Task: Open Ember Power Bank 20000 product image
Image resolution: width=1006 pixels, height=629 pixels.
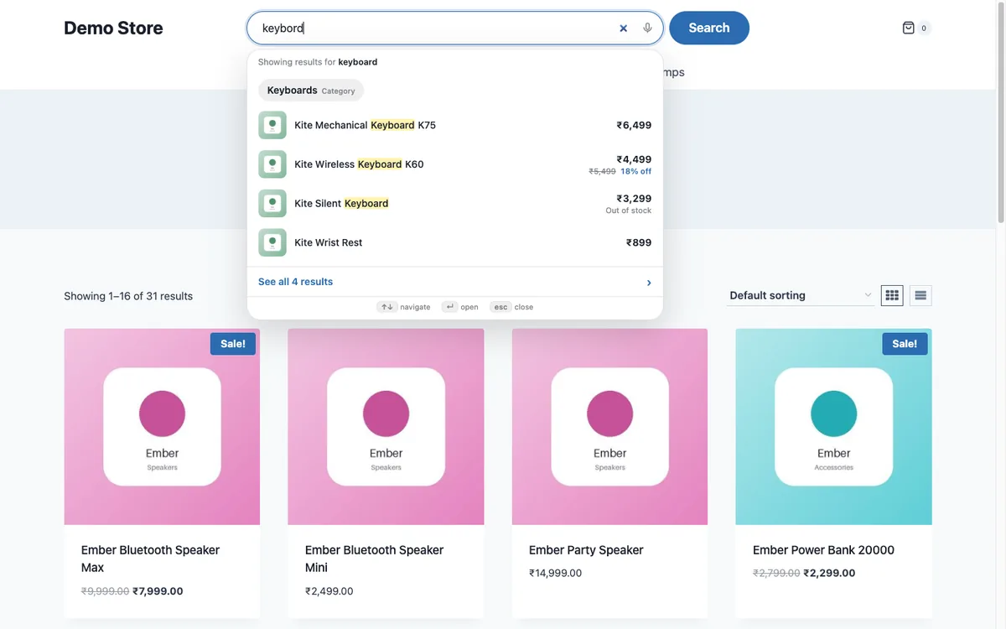Action: point(833,427)
